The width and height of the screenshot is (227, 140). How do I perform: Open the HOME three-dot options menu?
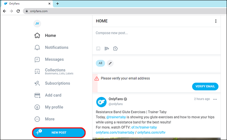point(216,21)
